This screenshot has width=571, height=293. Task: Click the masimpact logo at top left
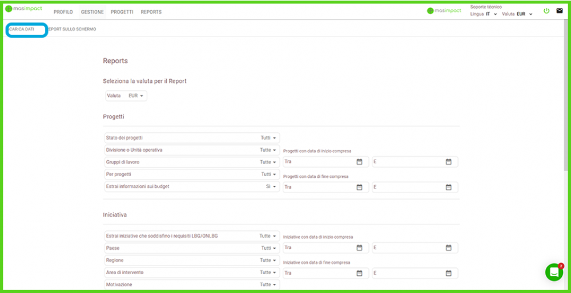[24, 10]
